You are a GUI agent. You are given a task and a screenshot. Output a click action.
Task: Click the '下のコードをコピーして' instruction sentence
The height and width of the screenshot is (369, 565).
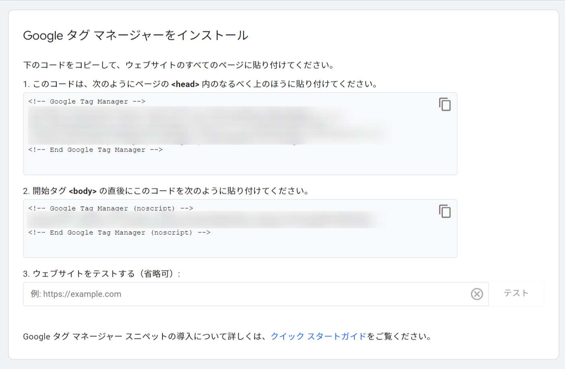pyautogui.click(x=179, y=65)
